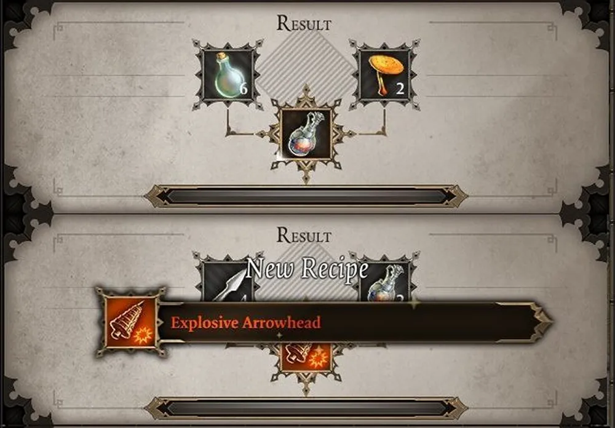Click the left diamond ornament of lower progress bar
The height and width of the screenshot is (428, 615).
click(156, 408)
